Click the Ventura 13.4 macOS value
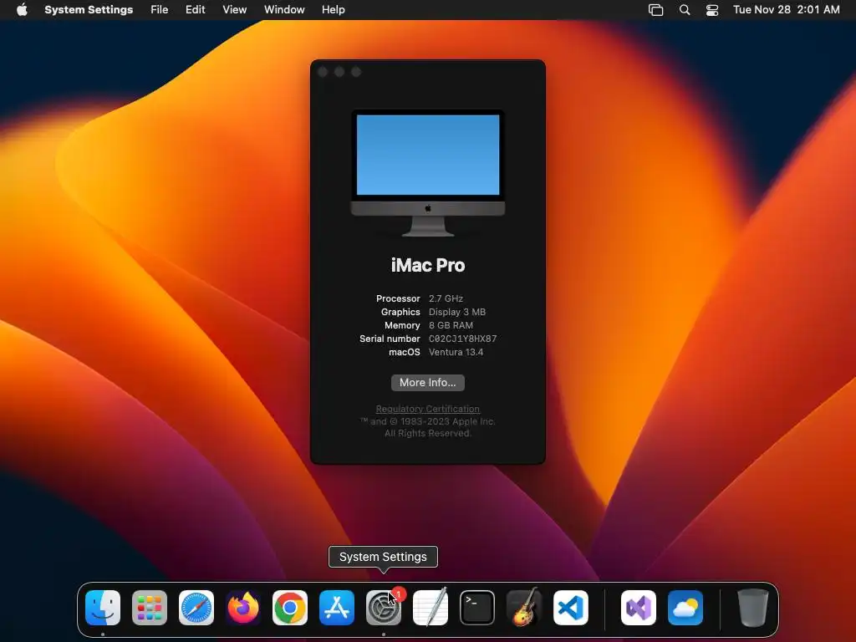This screenshot has height=642, width=856. click(456, 352)
